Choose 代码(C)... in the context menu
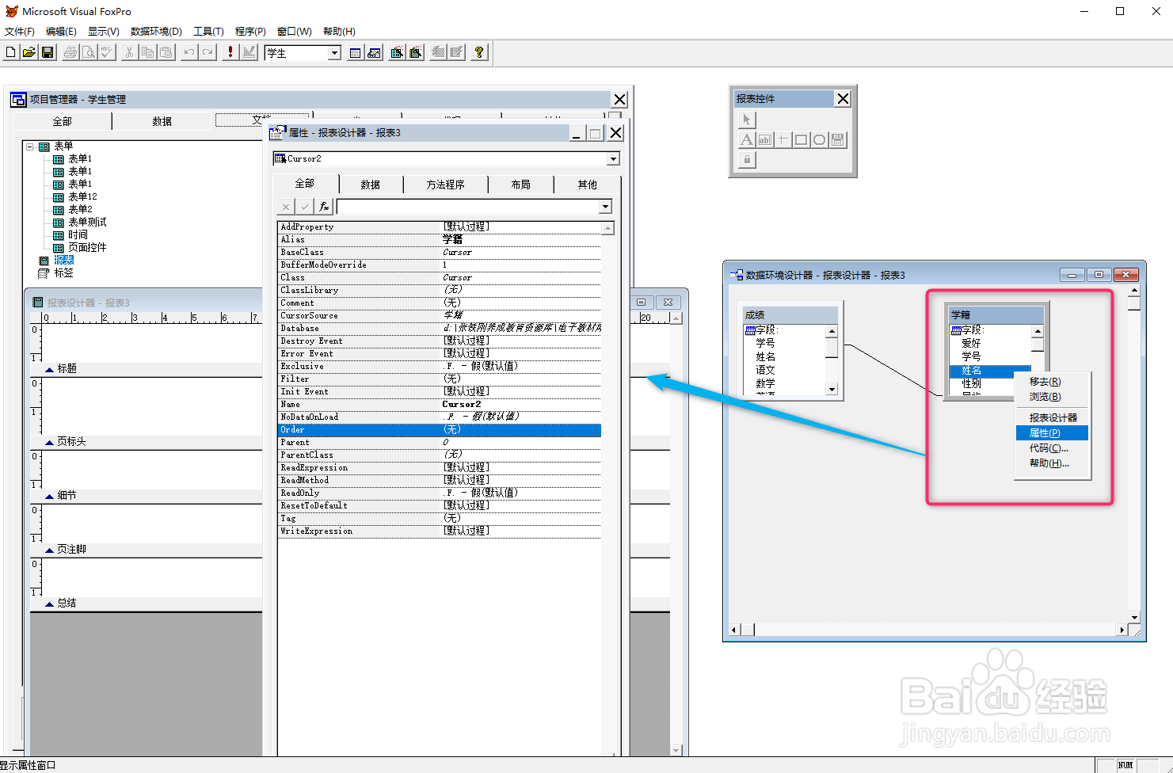 1052,448
